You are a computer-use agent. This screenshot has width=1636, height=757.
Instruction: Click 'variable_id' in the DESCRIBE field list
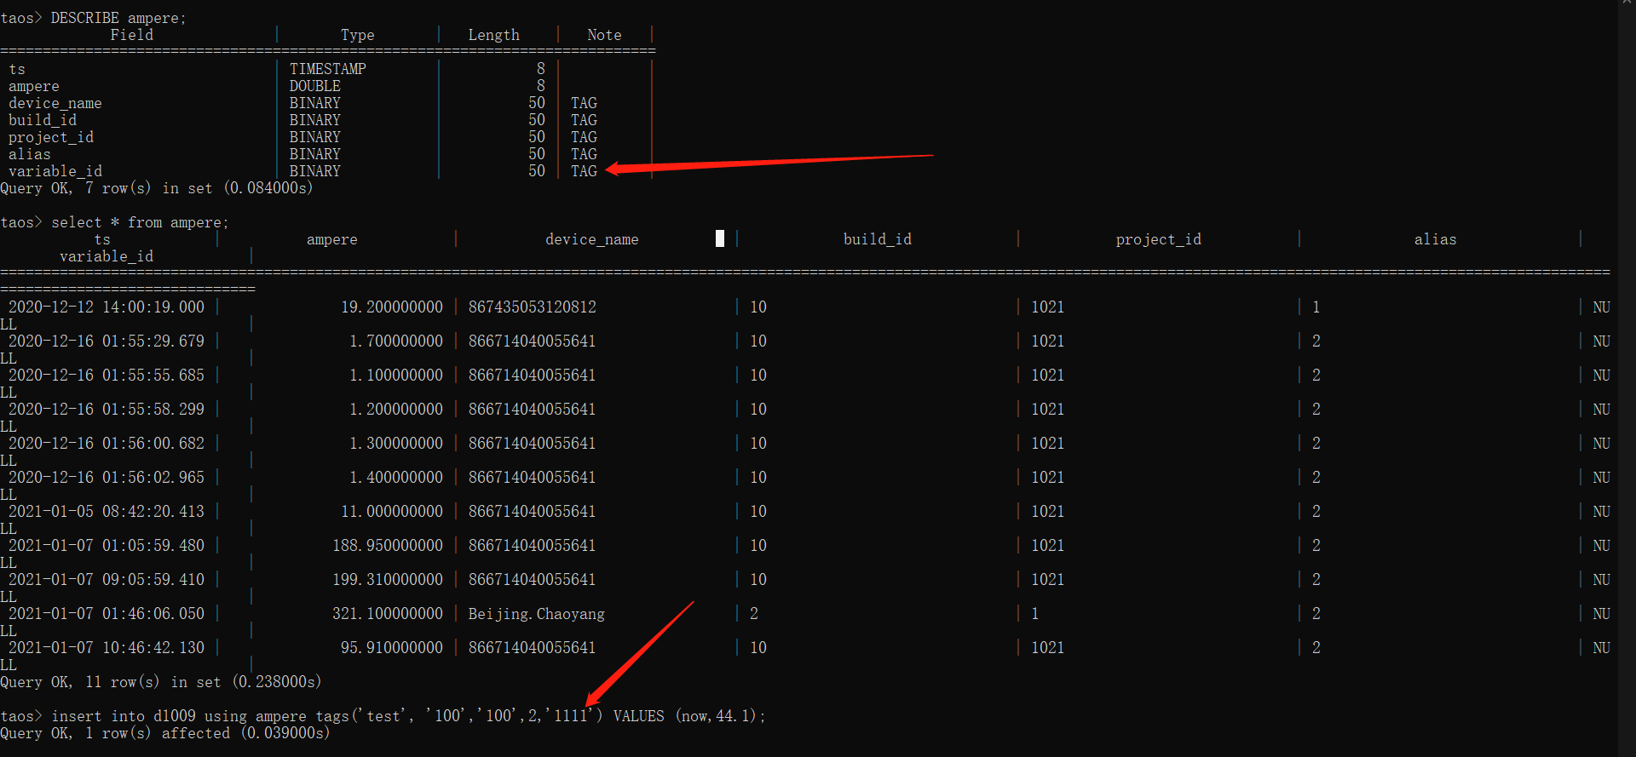tap(55, 171)
